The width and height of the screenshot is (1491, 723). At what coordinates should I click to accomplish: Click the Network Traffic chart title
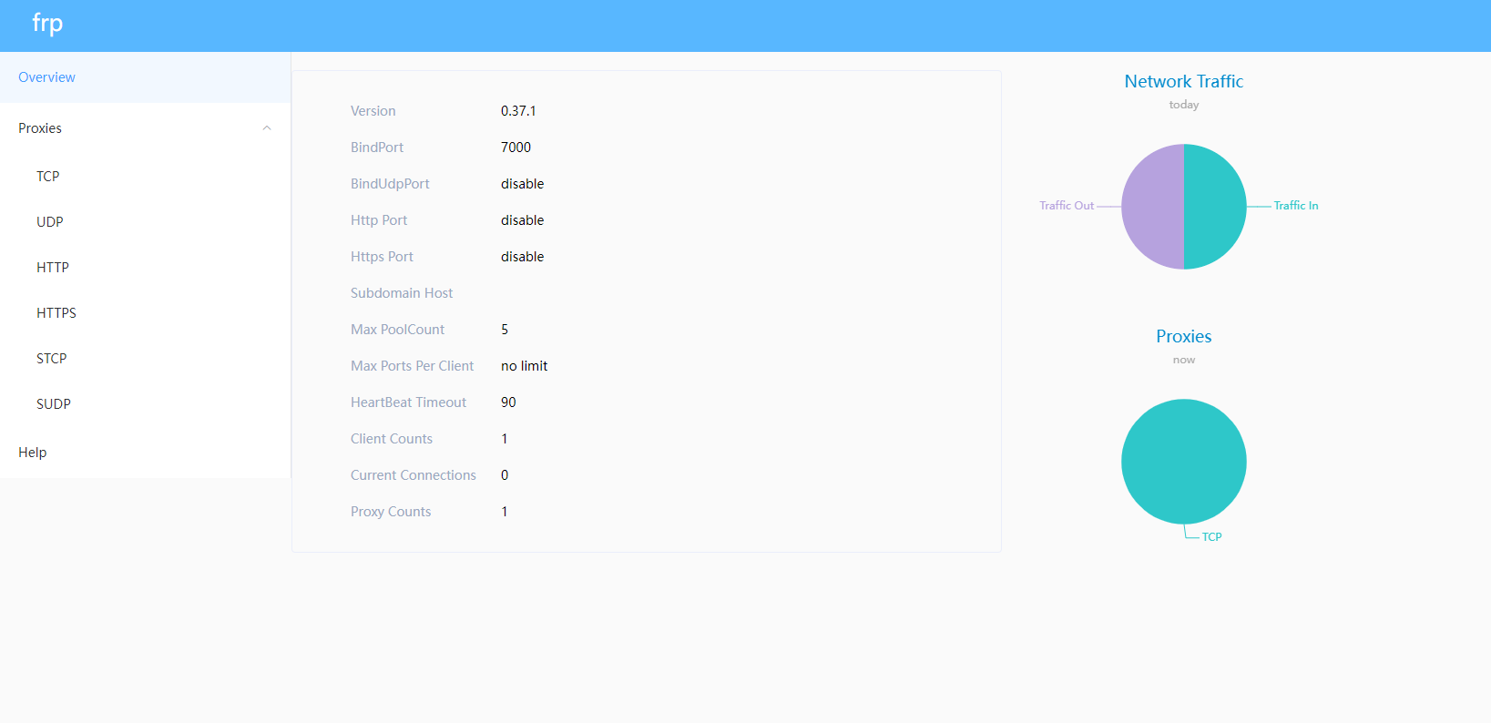click(x=1184, y=81)
